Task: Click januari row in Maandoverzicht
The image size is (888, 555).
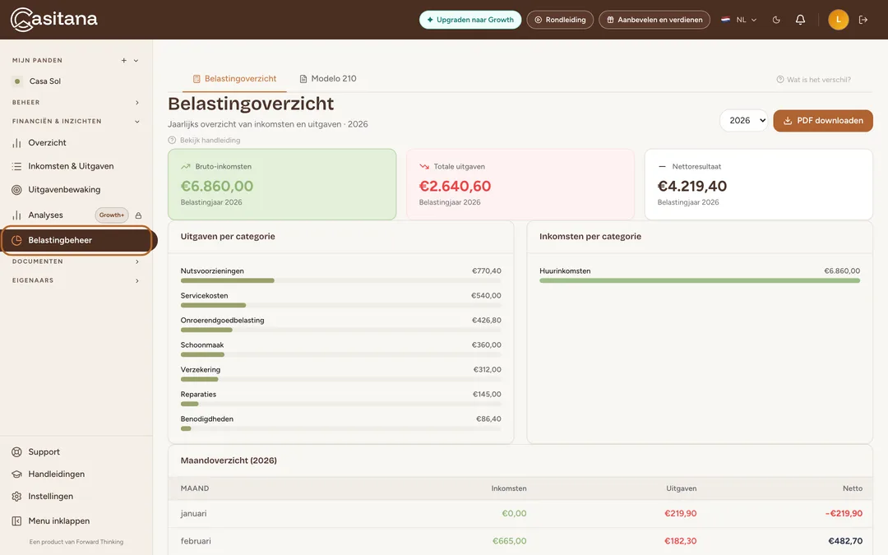Action: pos(520,514)
